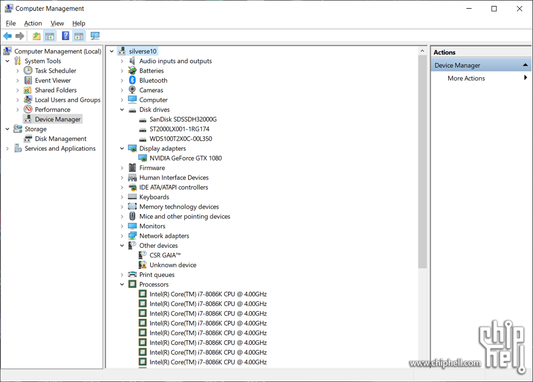533x382 pixels.
Task: Select the first i7-8086K processor entry
Action: (x=208, y=294)
